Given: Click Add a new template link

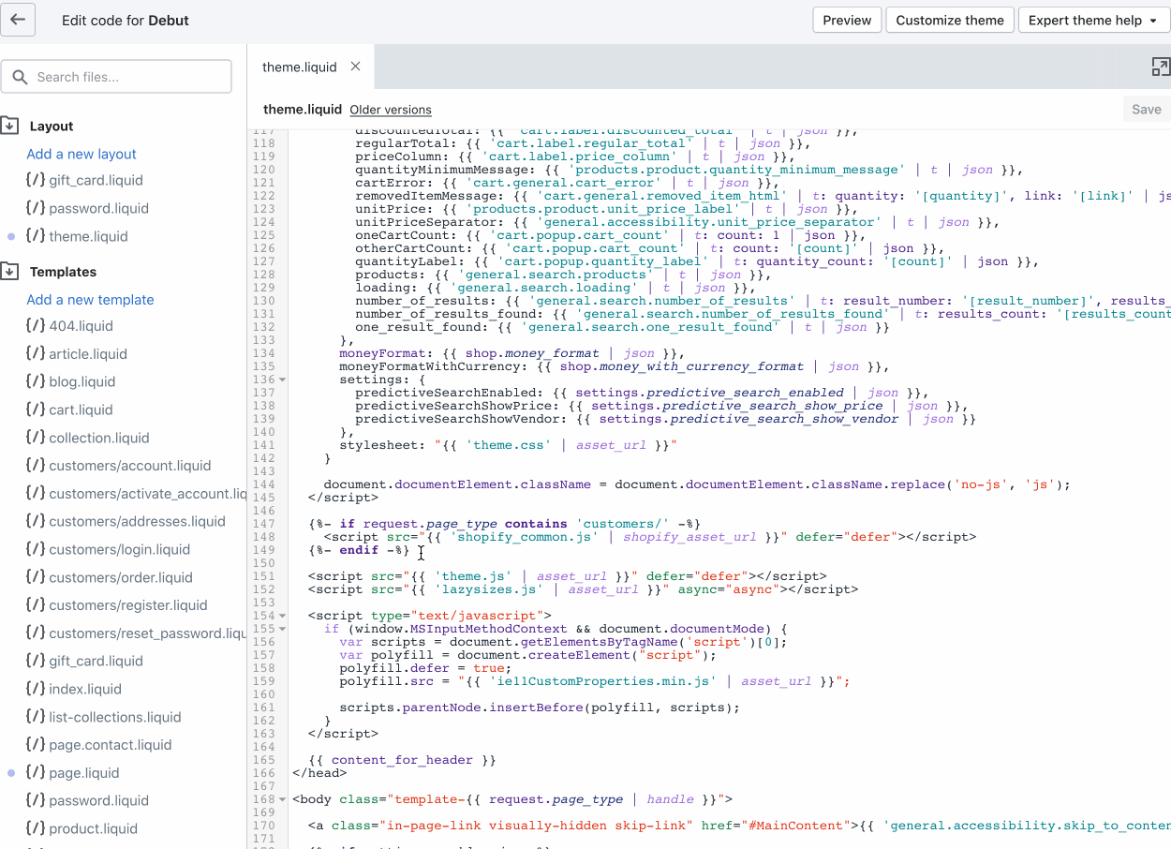Looking at the screenshot, I should pyautogui.click(x=90, y=300).
